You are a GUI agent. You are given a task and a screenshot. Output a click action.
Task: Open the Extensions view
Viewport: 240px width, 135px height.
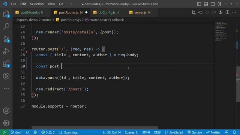[6, 64]
